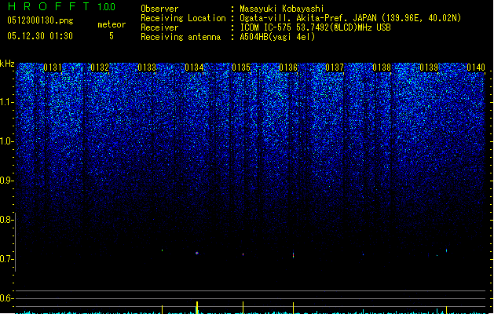494x314 pixels.
Task: Click the 0.9 kHz axis label
Action: tap(6, 181)
